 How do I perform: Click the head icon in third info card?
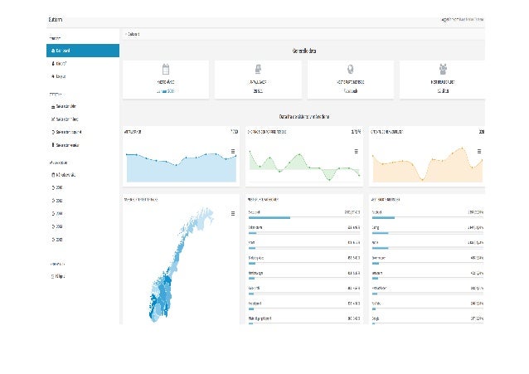(350, 69)
